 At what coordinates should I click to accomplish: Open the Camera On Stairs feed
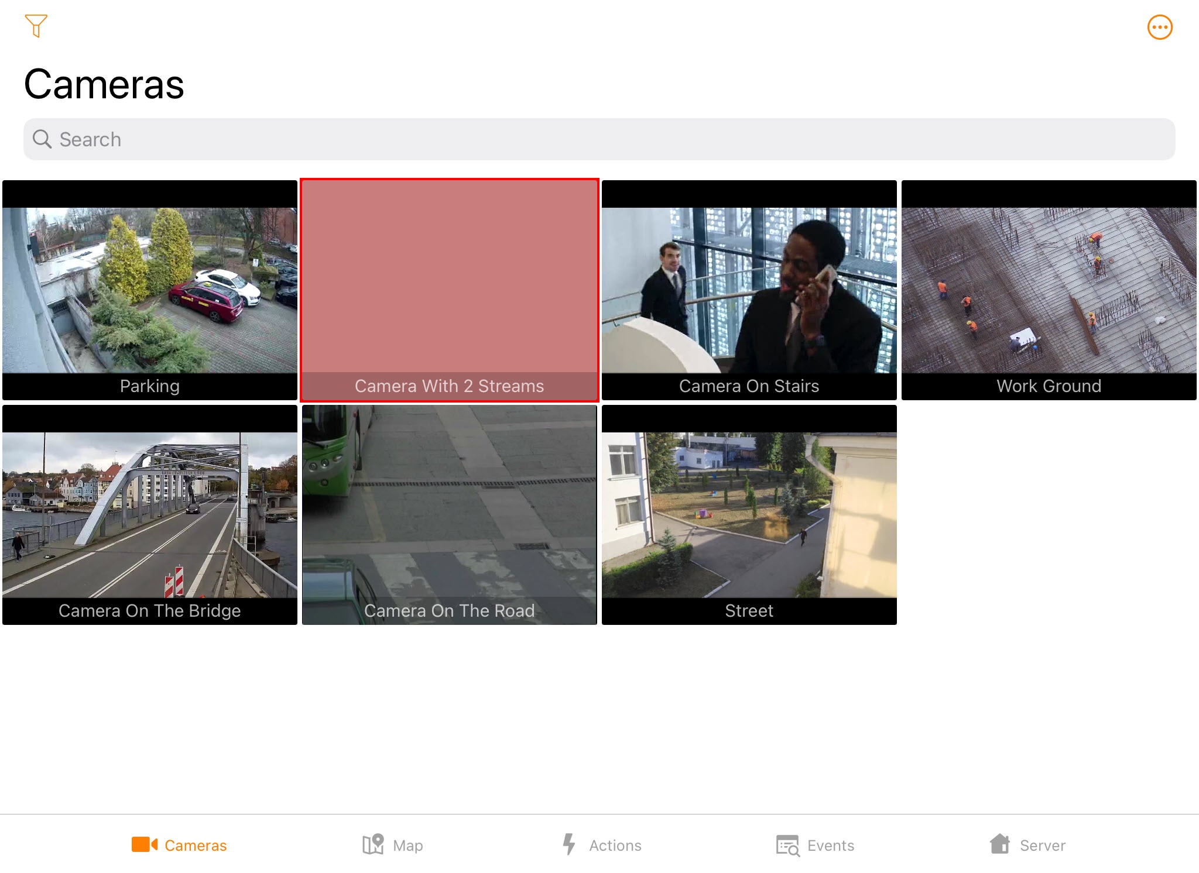tap(749, 290)
